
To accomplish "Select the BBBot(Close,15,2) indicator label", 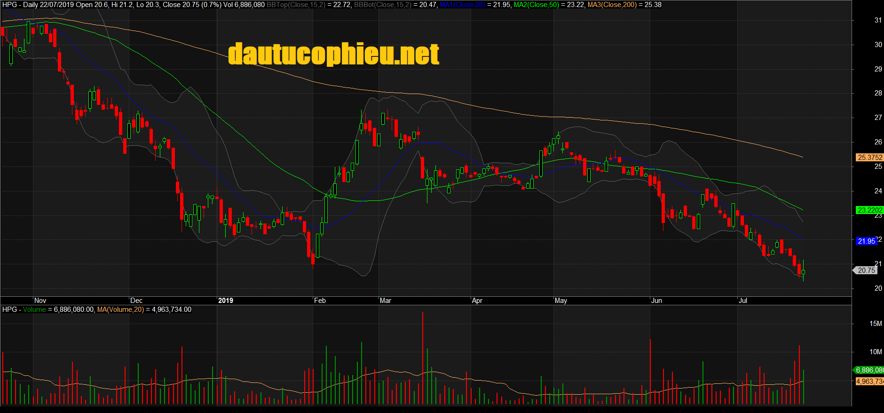I will click(382, 5).
